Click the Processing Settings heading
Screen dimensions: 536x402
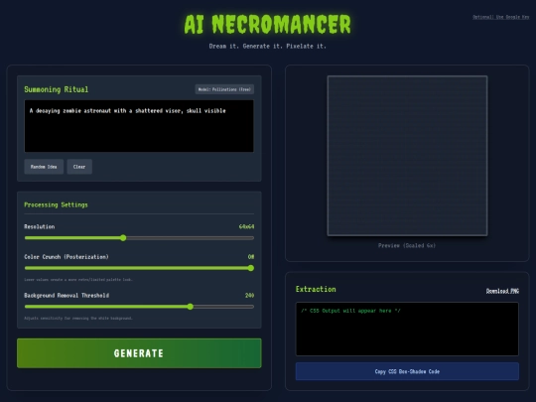56,204
